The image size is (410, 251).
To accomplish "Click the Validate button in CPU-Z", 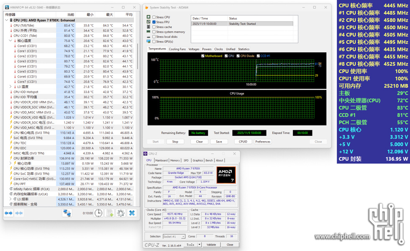I will [x=211, y=245].
